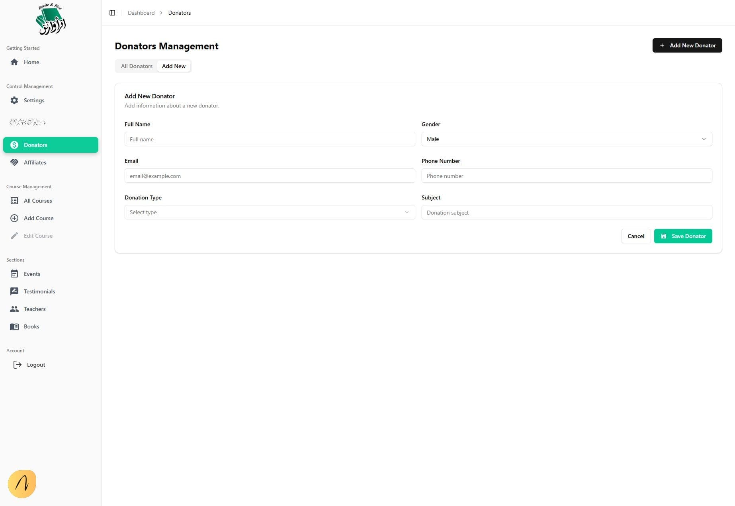Viewport: 735px width, 506px height.
Task: Click the Affiliates handshake icon
Action: pos(14,162)
